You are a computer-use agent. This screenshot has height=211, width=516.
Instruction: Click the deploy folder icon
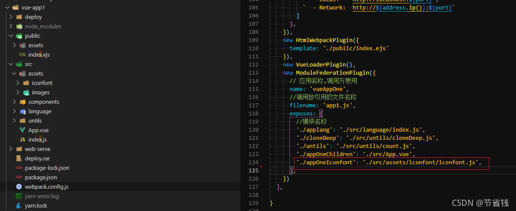[x=19, y=17]
